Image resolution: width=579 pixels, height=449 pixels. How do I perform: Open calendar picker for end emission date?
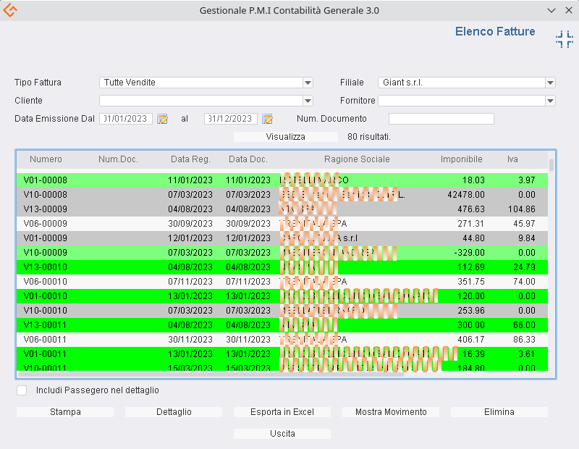click(268, 119)
